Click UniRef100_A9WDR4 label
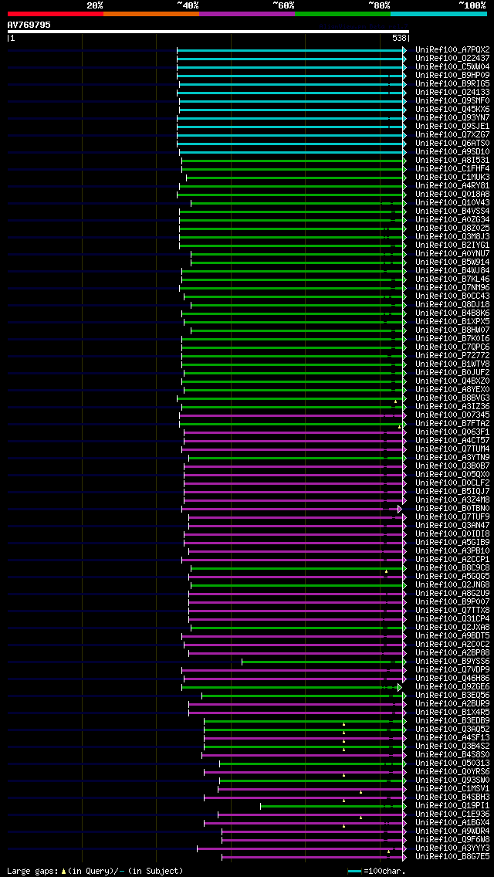The image size is (494, 877). [x=452, y=831]
